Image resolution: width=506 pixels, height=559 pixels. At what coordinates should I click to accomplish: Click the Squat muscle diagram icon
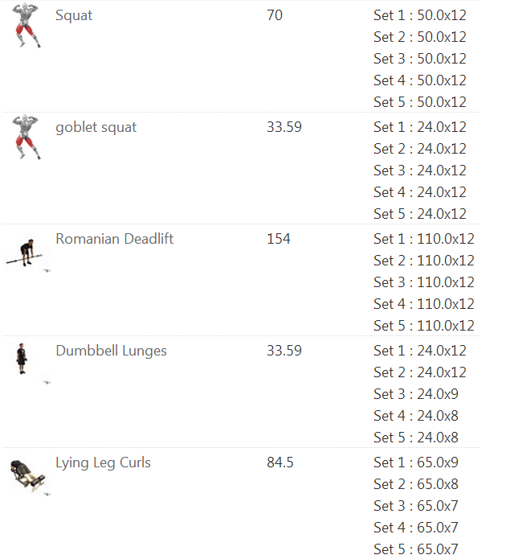(26, 25)
